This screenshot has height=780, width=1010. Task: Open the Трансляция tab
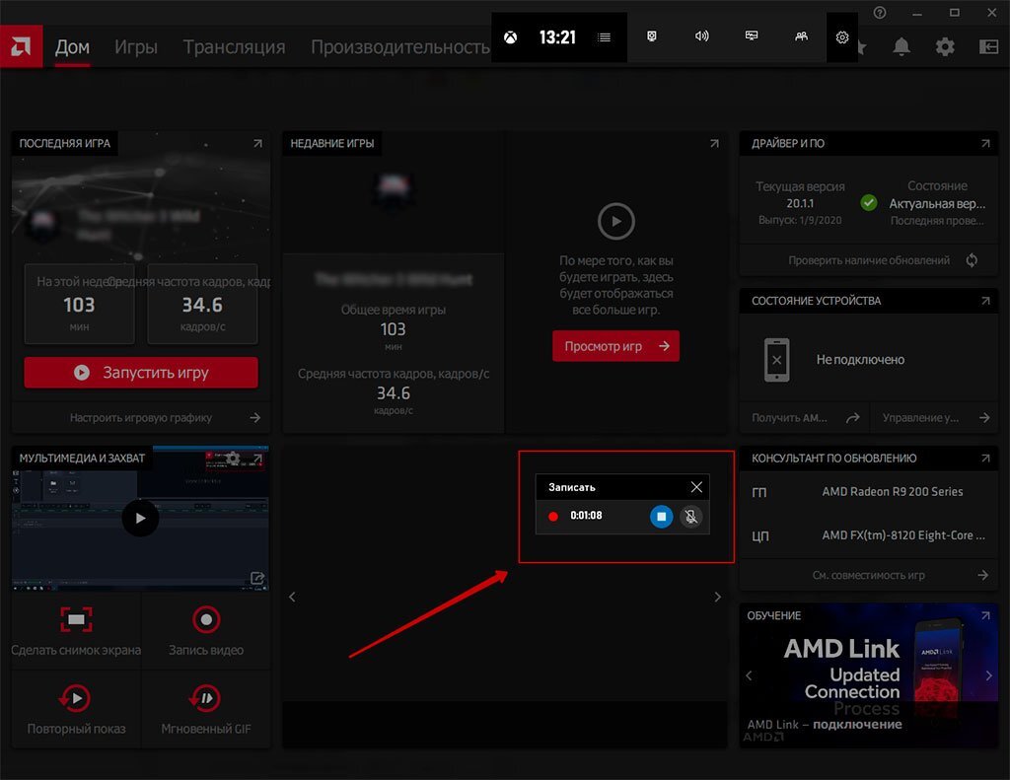pyautogui.click(x=234, y=47)
